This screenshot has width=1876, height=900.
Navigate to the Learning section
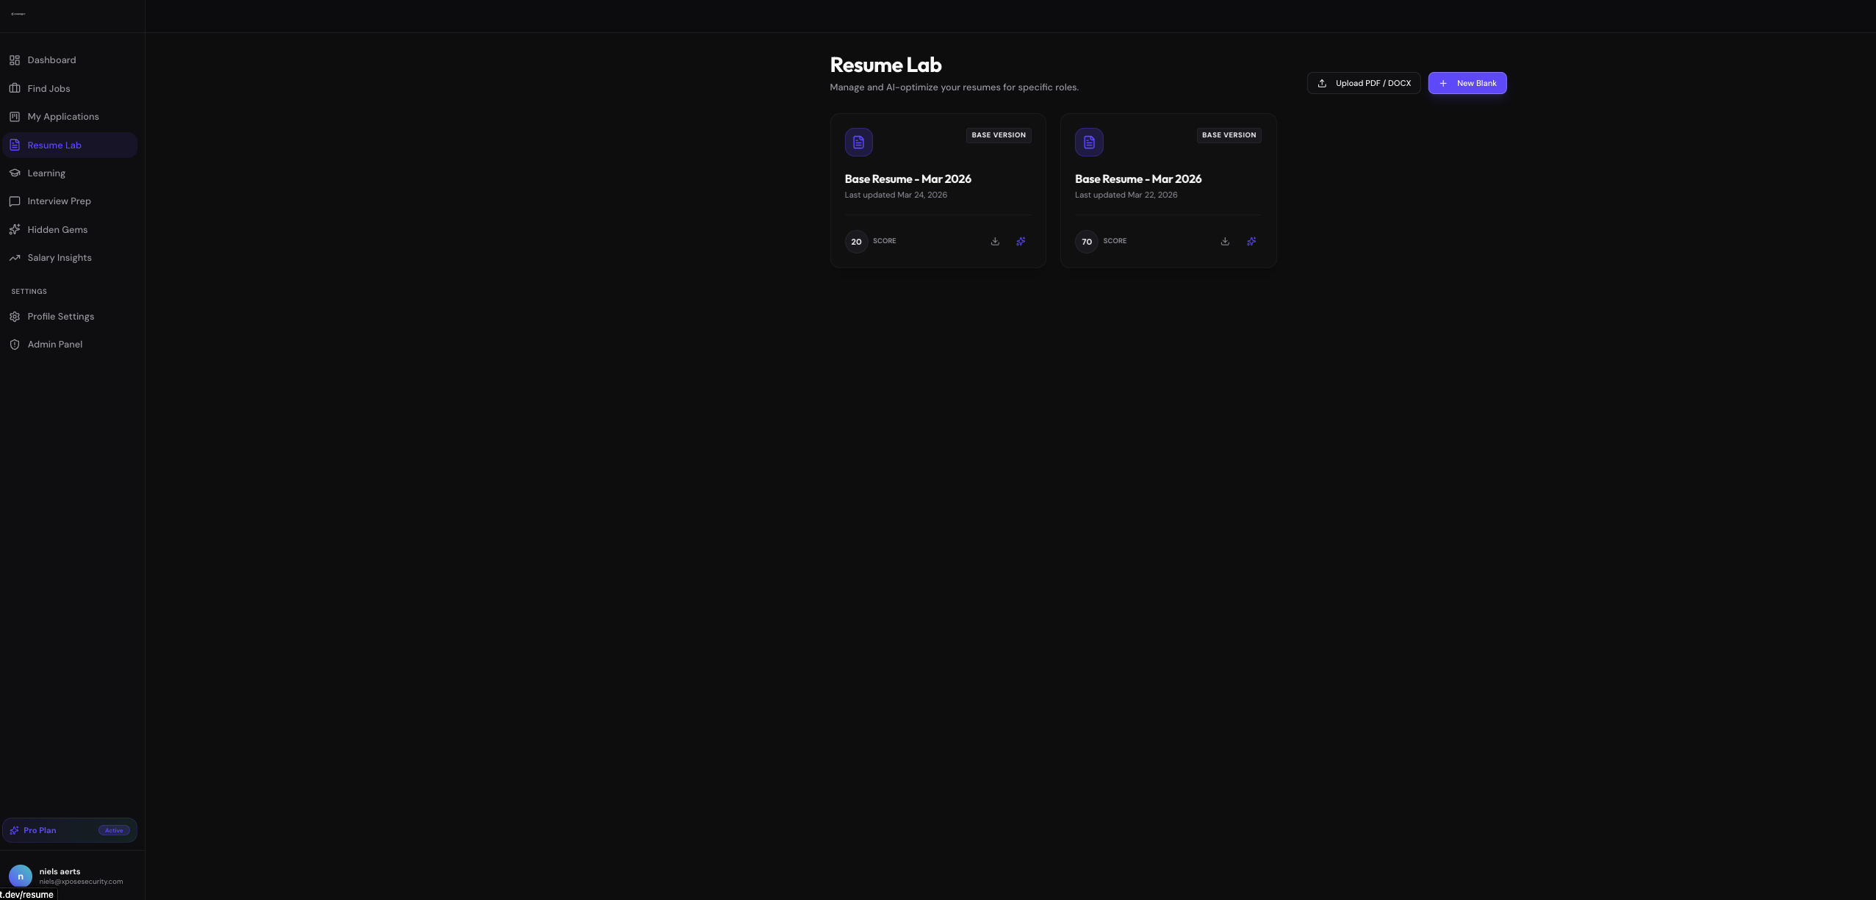coord(46,173)
